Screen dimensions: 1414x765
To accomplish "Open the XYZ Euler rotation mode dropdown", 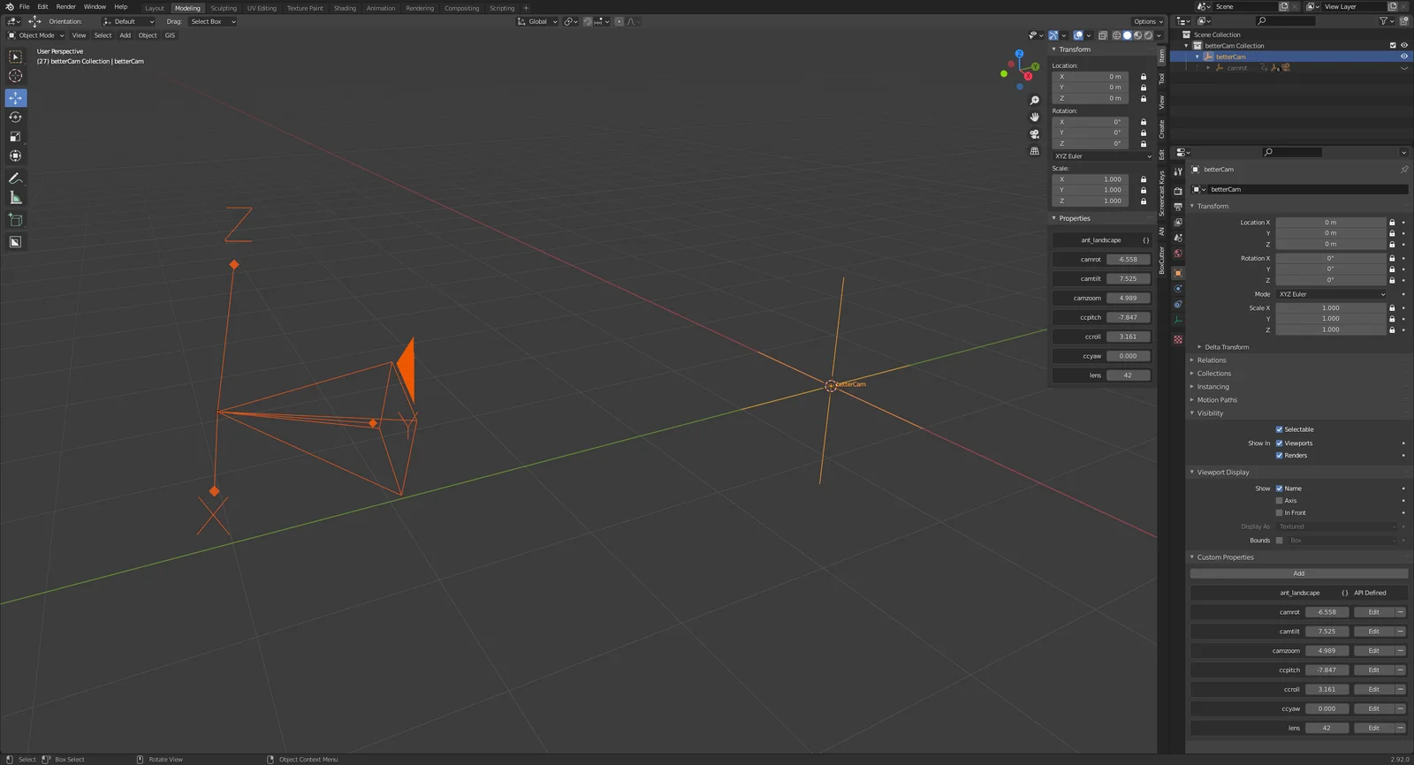I will (x=1332, y=294).
